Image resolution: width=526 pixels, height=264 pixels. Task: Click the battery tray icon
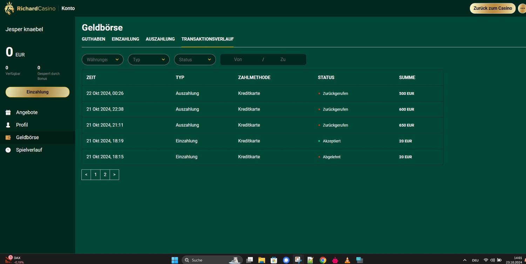point(499,260)
